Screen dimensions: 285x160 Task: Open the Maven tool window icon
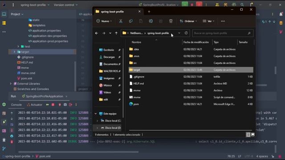[281, 32]
